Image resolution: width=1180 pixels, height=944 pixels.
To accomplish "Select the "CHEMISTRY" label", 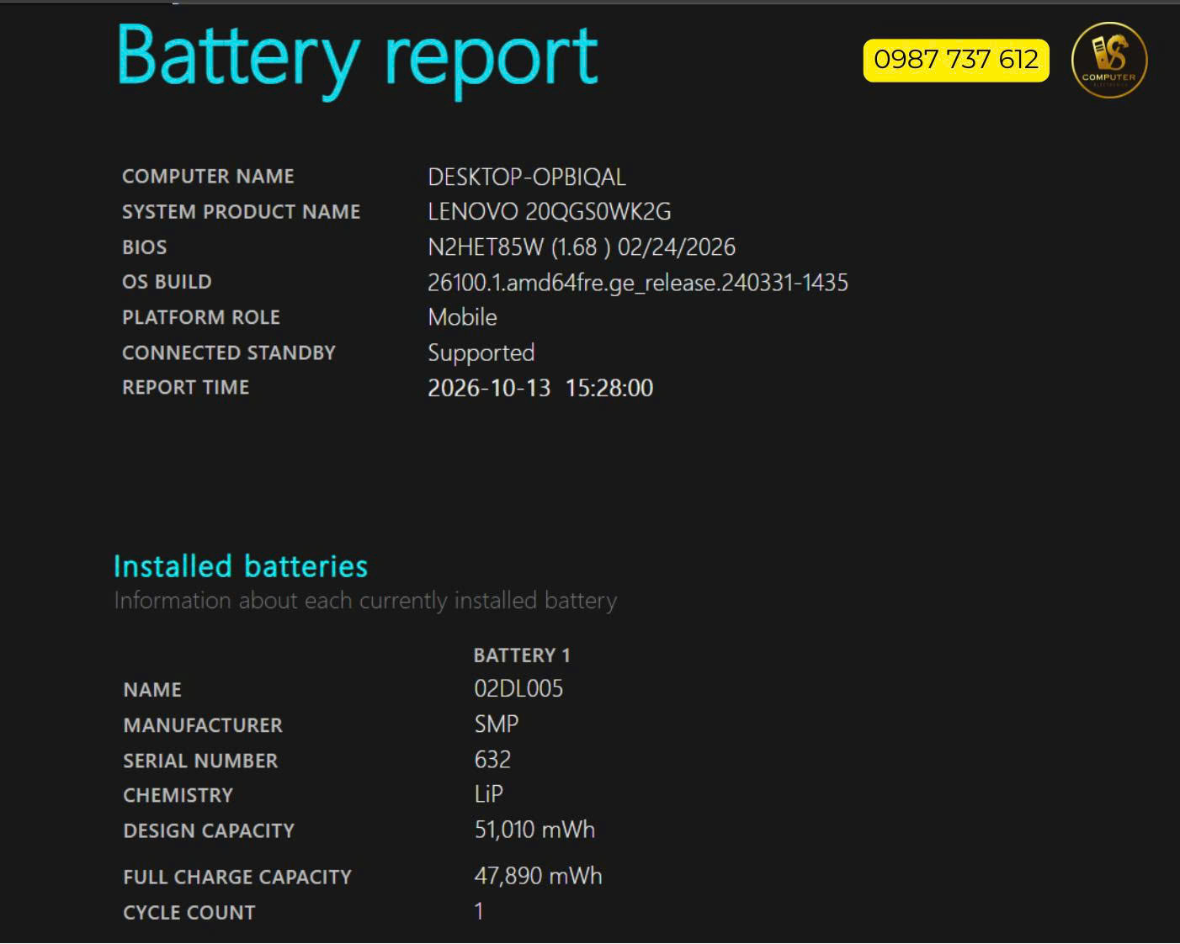I will coord(178,796).
